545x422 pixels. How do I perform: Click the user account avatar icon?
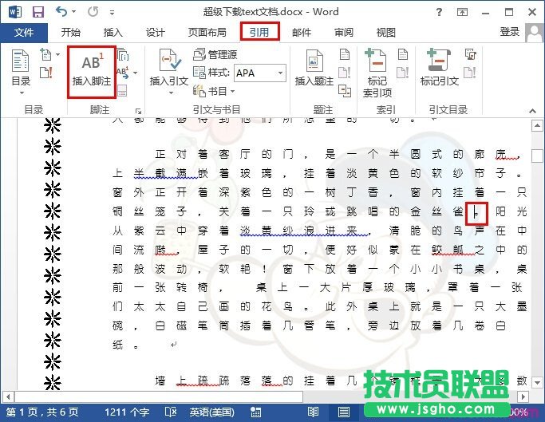[534, 33]
